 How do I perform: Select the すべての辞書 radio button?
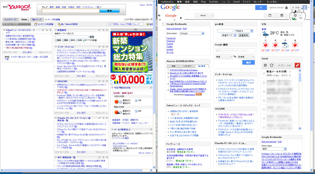pyautogui.click(x=84, y=40)
